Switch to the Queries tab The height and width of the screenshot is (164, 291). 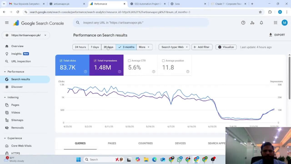(80, 143)
